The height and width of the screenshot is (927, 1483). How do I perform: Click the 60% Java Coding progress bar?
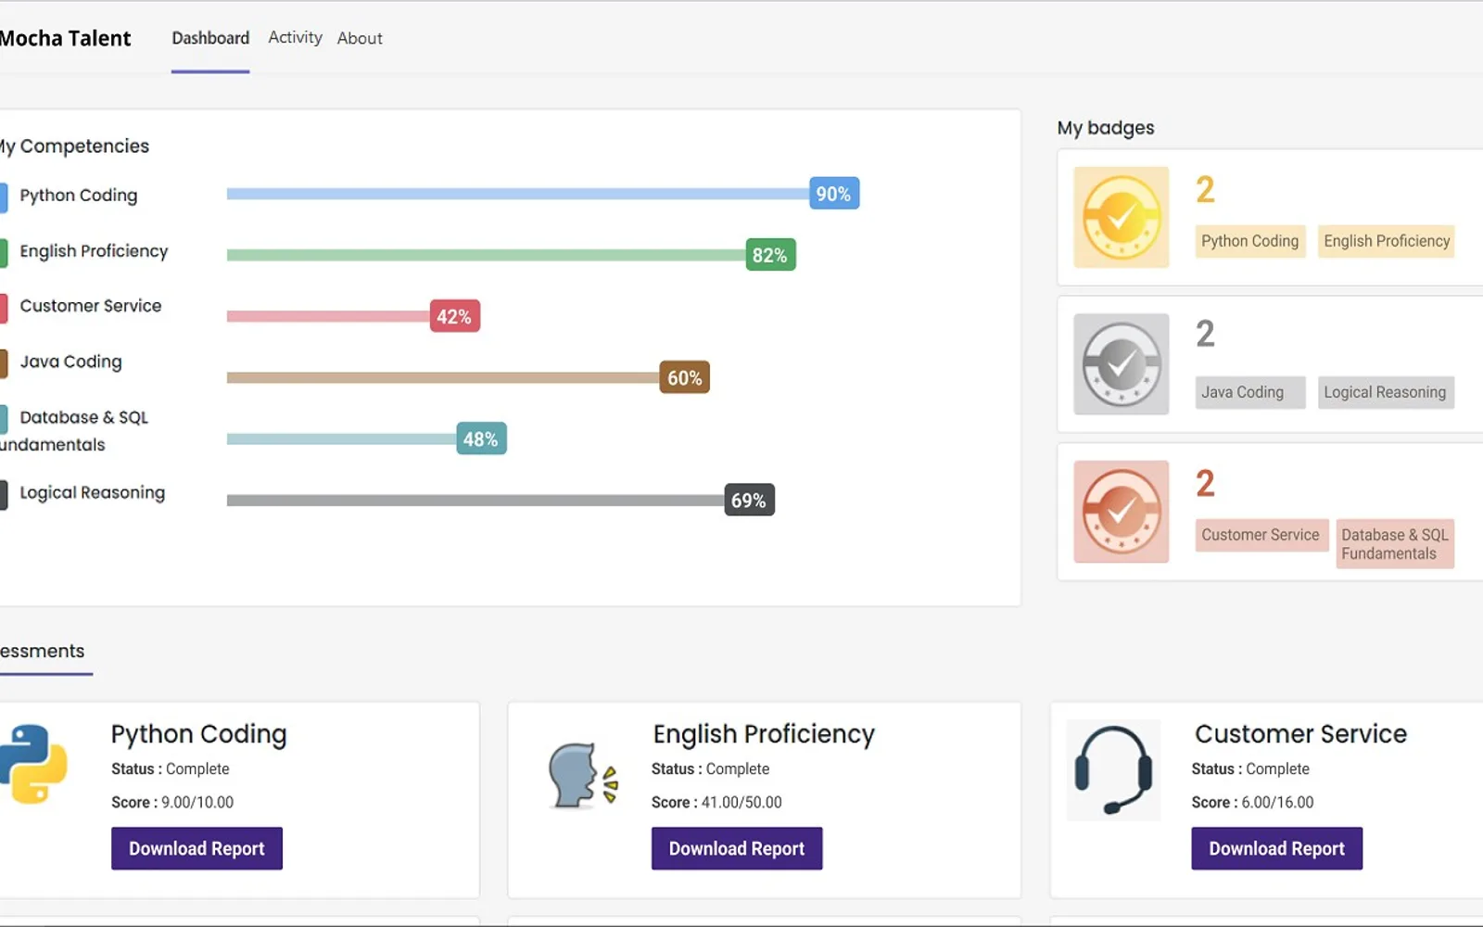tap(468, 377)
